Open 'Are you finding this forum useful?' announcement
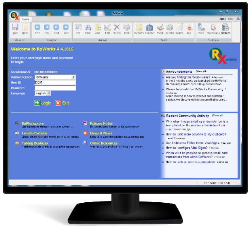The width and height of the screenshot is (250, 230). click(188, 77)
